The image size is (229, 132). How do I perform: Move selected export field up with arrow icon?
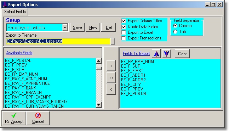point(156,54)
